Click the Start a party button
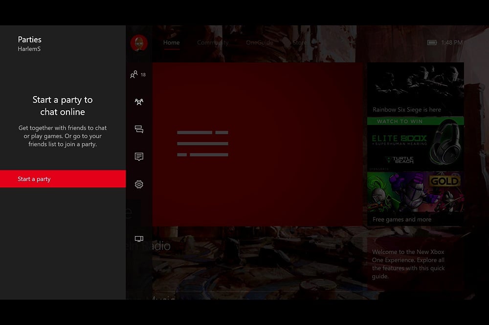489x325 pixels. point(63,179)
